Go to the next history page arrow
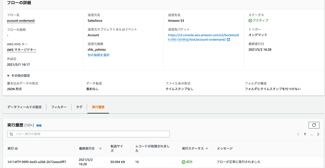Screen dimensions: 325x168 (318, 134)
